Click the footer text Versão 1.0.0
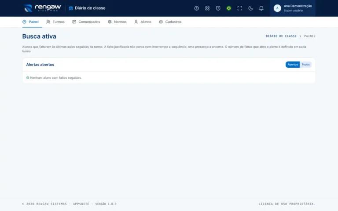The image size is (338, 211). coord(106,204)
